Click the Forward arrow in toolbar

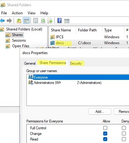tap(9, 21)
